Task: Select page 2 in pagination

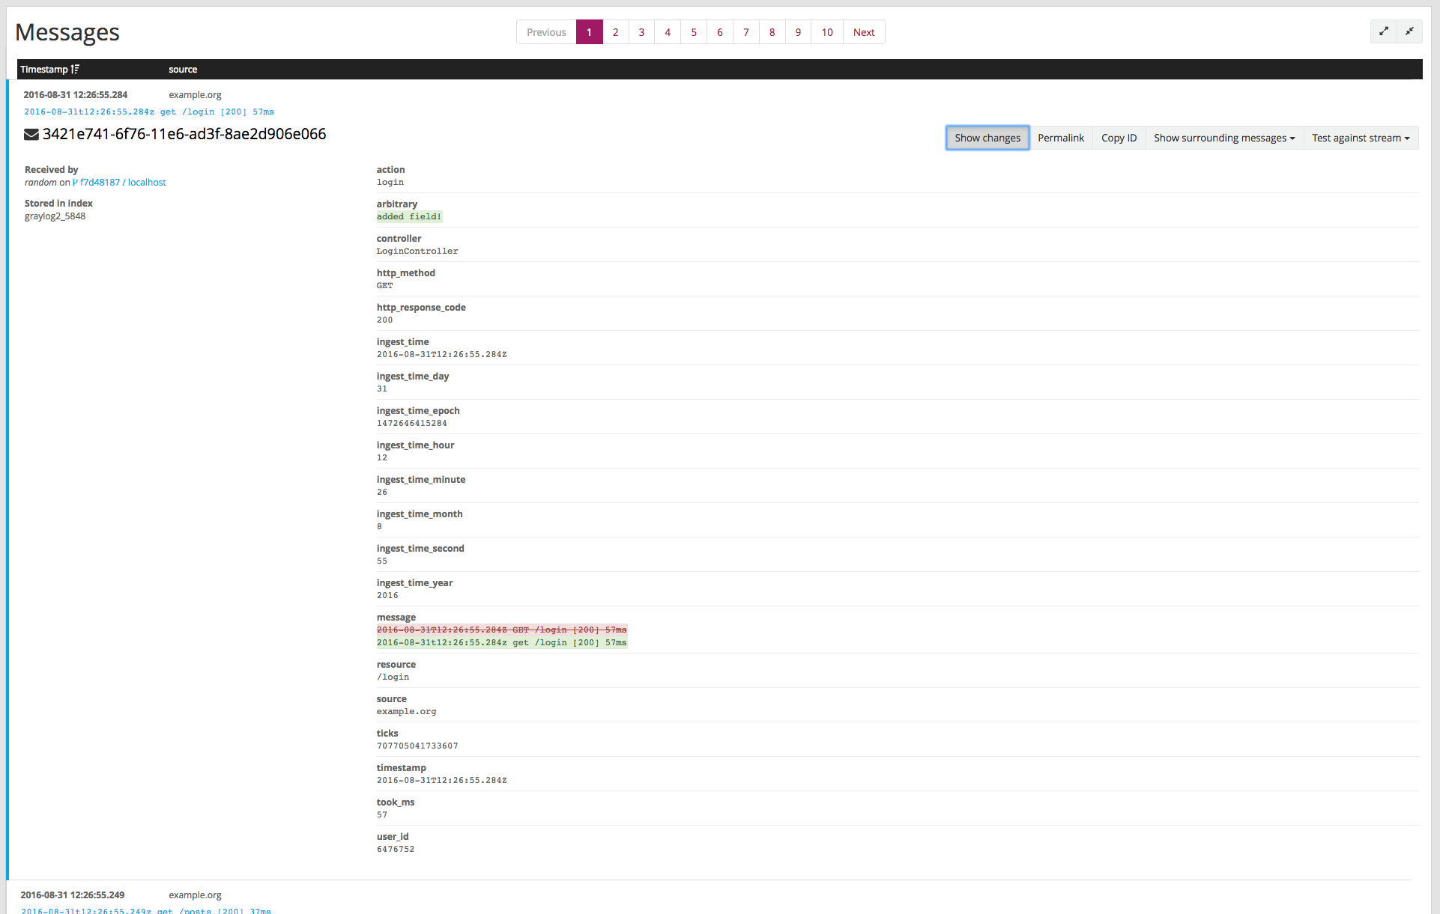Action: [x=615, y=32]
